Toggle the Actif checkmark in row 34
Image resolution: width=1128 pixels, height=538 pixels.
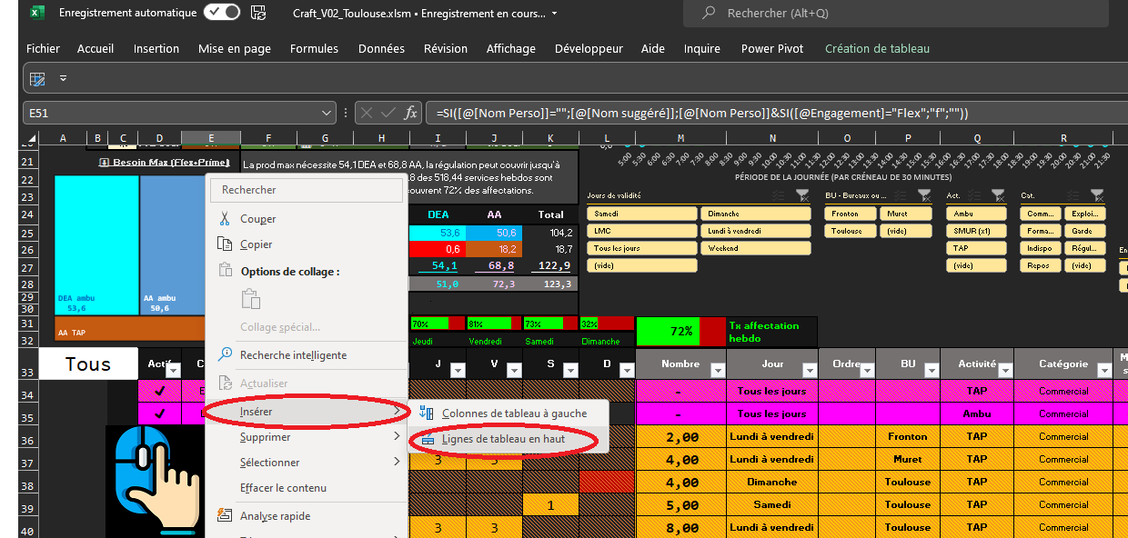[160, 391]
